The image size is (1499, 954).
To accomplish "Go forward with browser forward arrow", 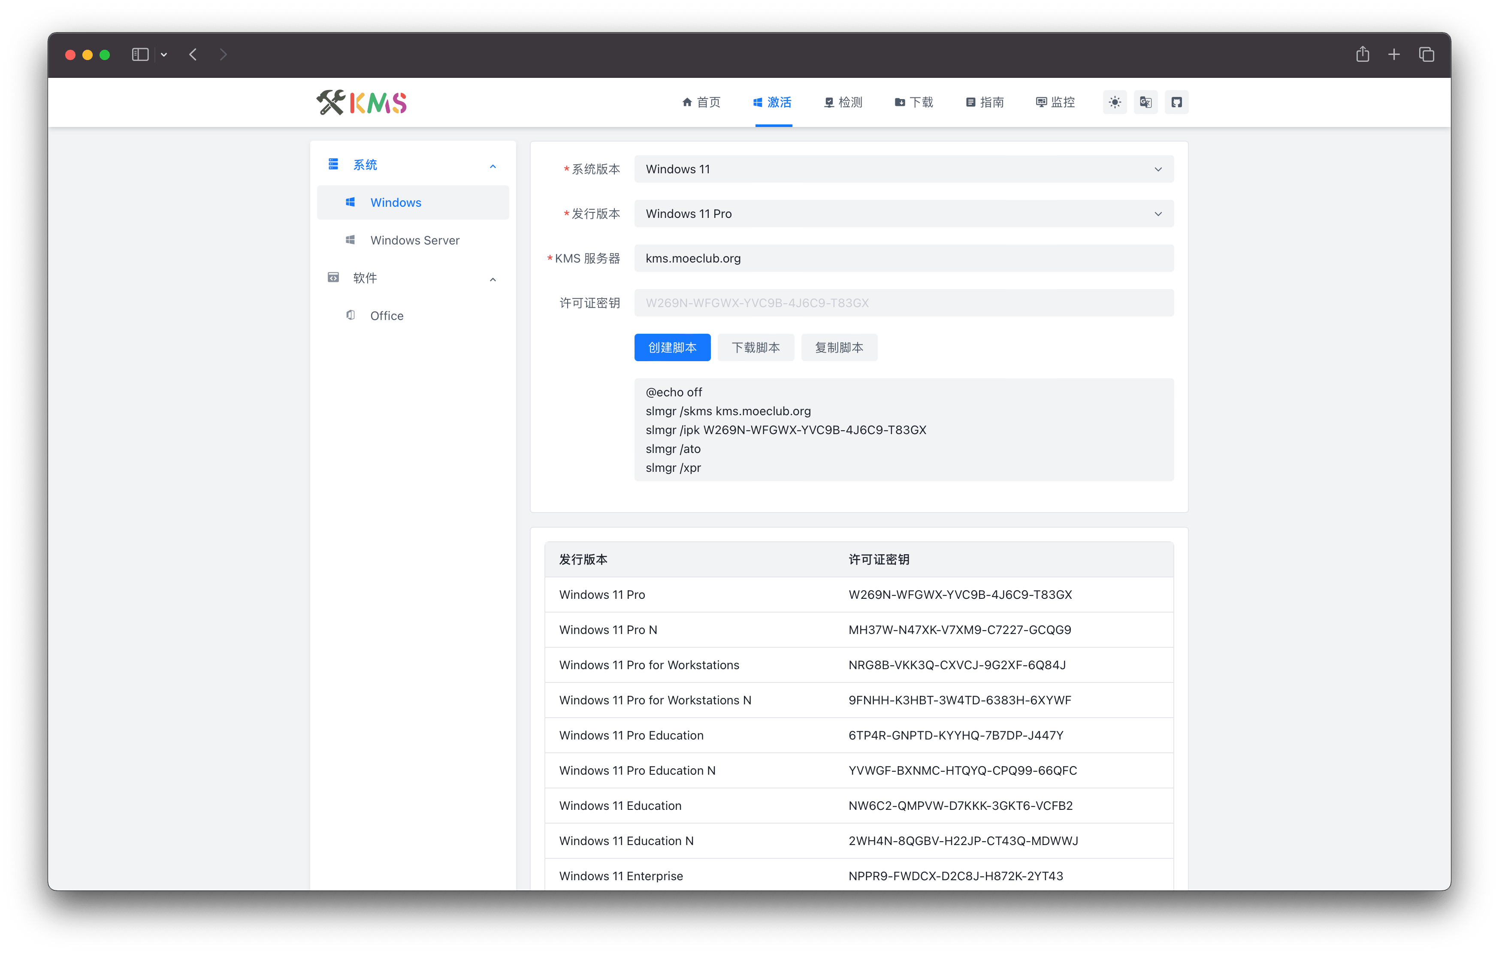I will pos(223,55).
